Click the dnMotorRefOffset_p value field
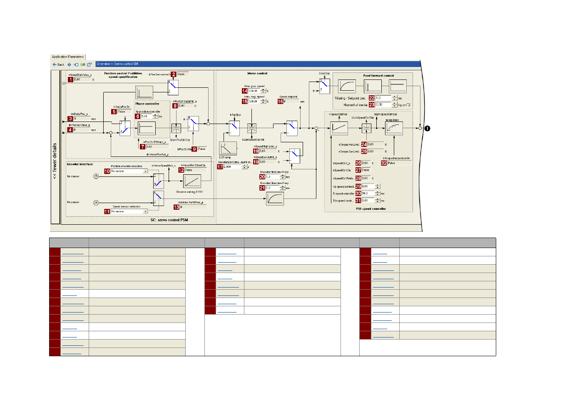 coord(193,207)
